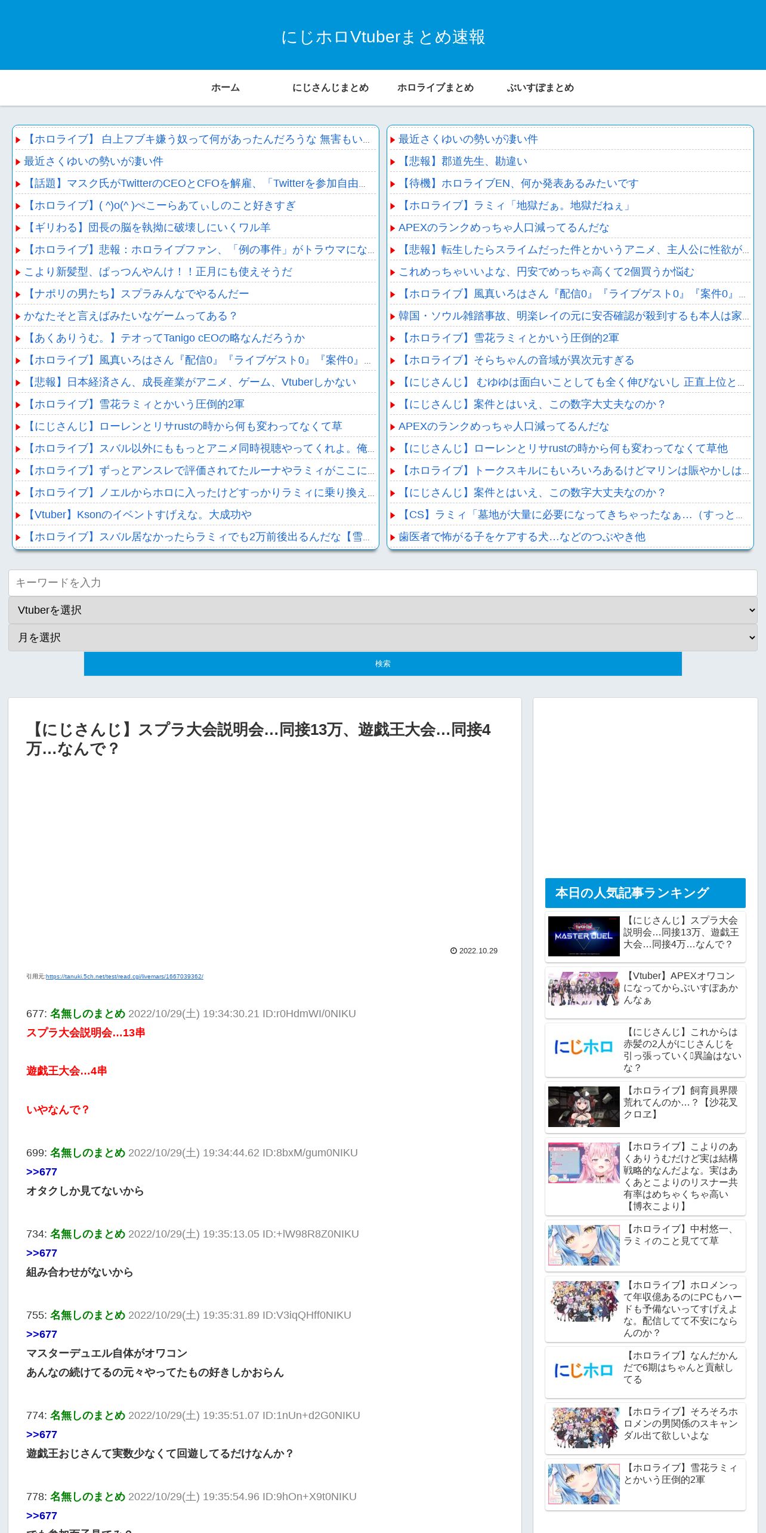This screenshot has height=1533, width=766.
Task: Click red text スプラ大会説明会…13串
Action: point(86,1033)
